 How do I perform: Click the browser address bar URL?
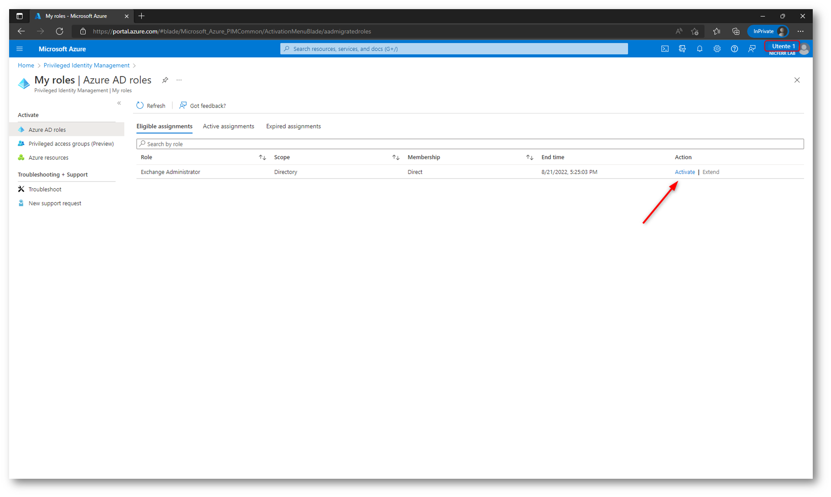click(232, 31)
